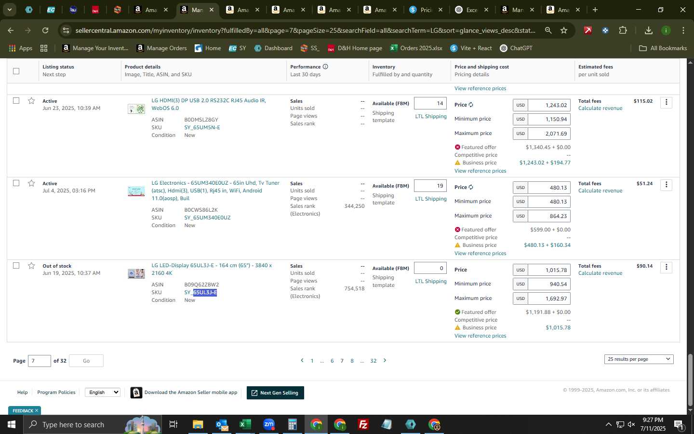
Task: Go to page 8 in pagination
Action: [x=352, y=361]
